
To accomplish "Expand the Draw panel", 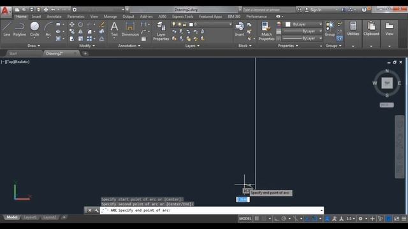I will coord(34,46).
